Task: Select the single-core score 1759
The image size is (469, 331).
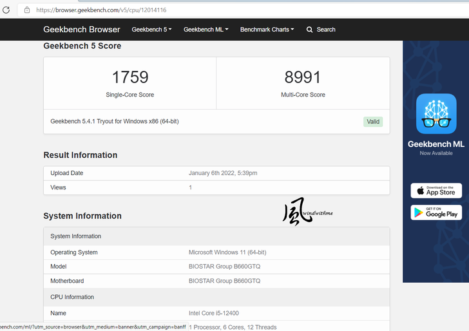Action: tap(130, 77)
